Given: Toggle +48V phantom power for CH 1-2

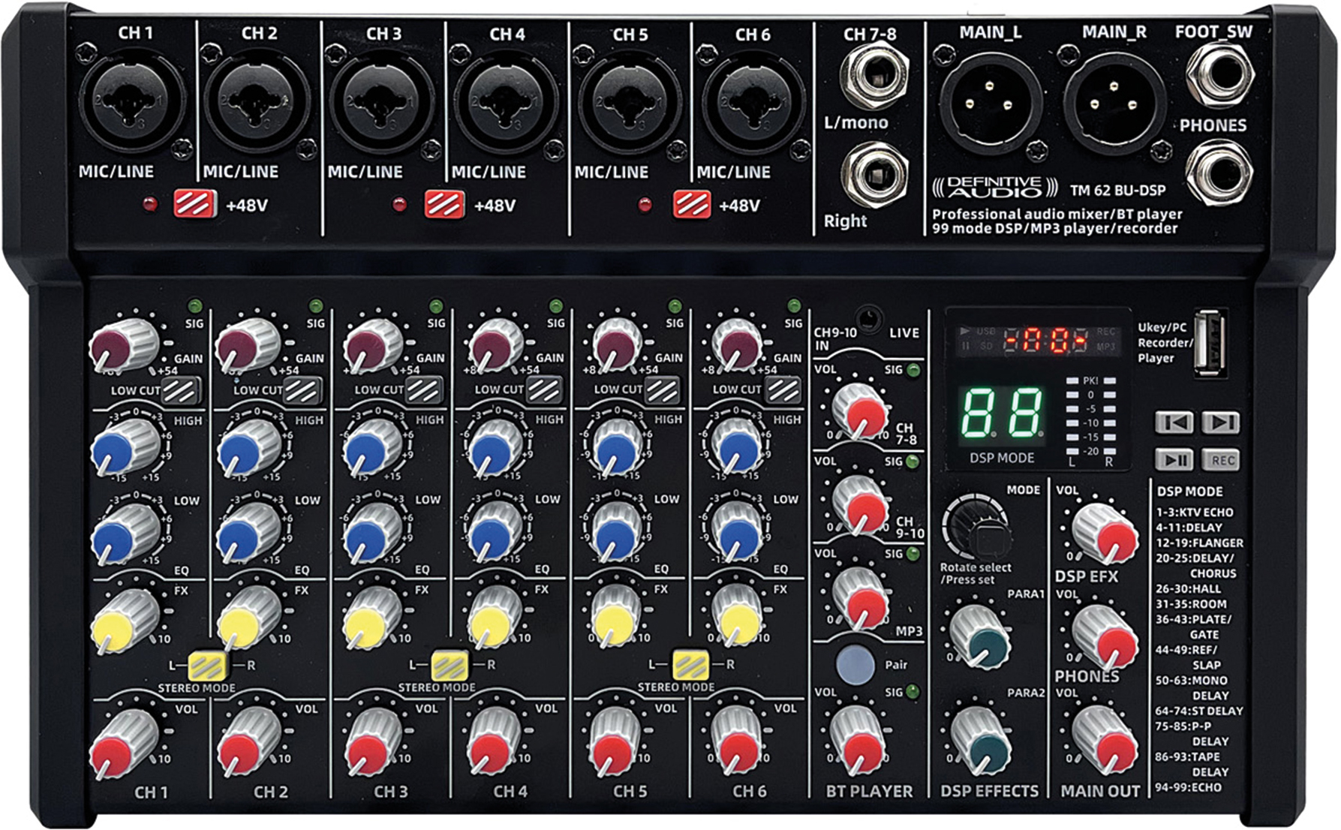Looking at the screenshot, I should click(x=195, y=204).
